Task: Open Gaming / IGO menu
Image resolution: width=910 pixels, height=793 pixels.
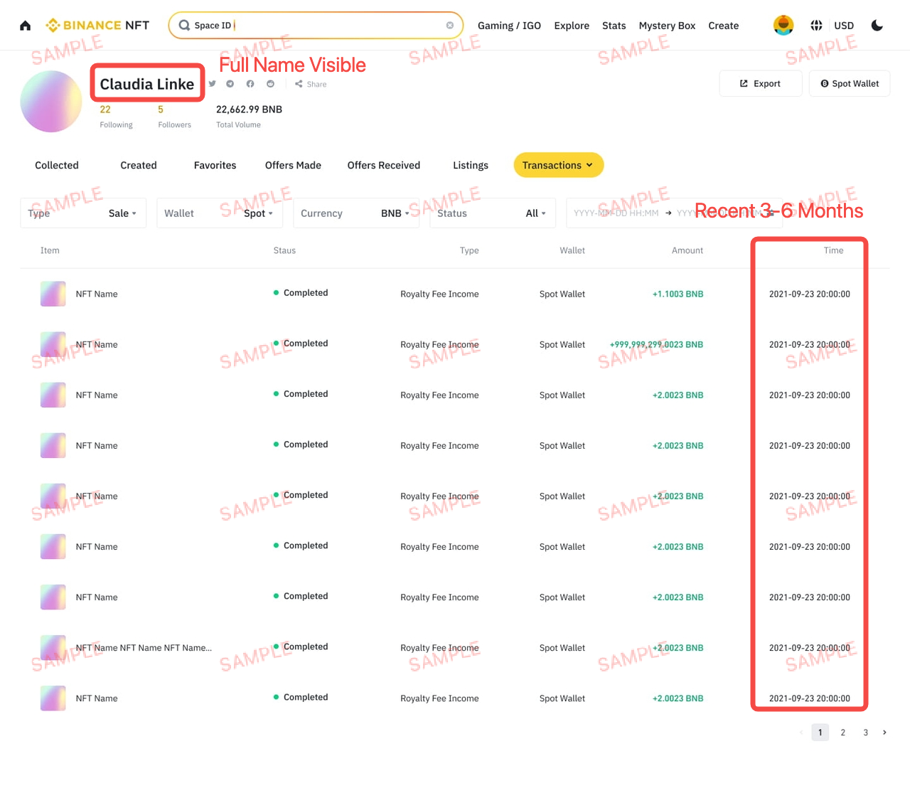Action: (x=509, y=26)
